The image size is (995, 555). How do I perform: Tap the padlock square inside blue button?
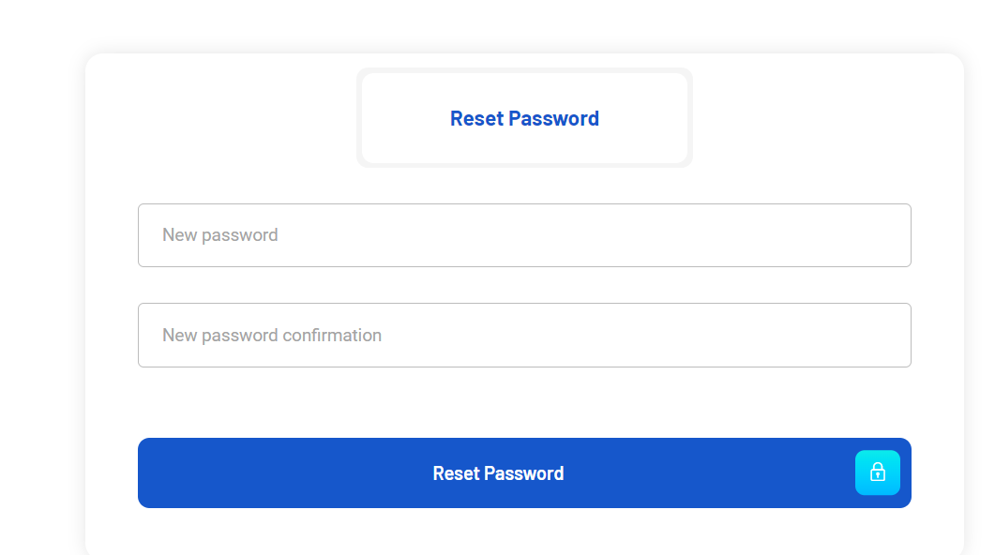pyautogui.click(x=877, y=472)
